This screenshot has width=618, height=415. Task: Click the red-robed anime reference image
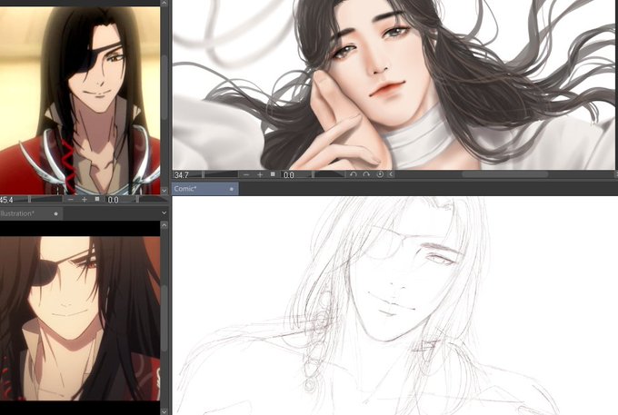pos(80,101)
